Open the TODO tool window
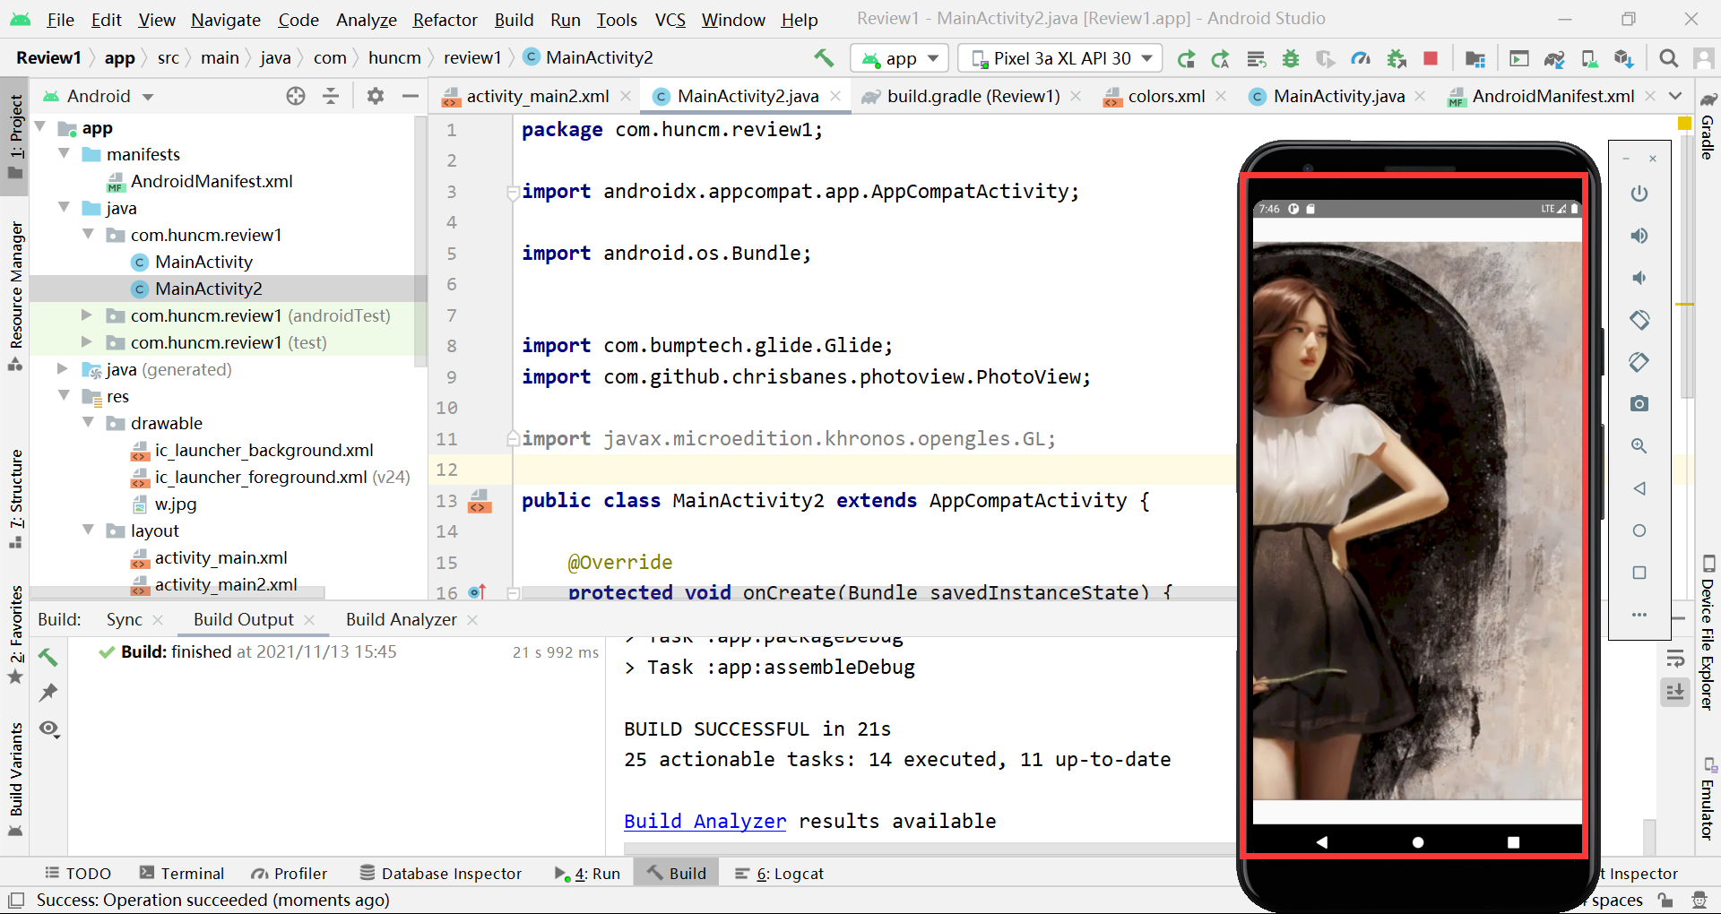 pos(79,874)
